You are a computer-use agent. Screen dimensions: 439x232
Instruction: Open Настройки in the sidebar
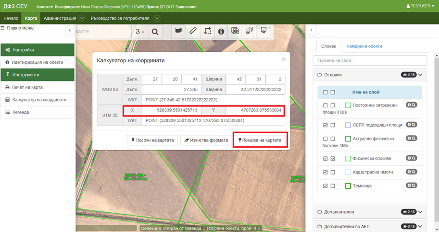(38, 50)
